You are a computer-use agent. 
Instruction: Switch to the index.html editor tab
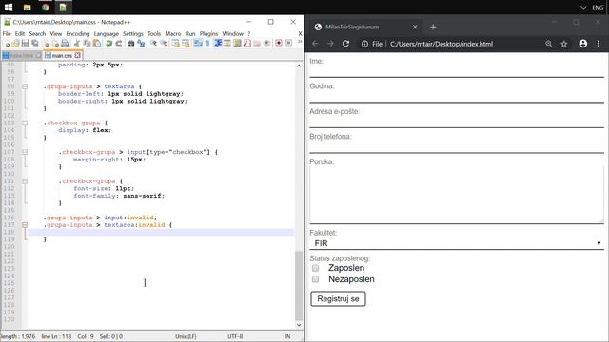(22, 56)
